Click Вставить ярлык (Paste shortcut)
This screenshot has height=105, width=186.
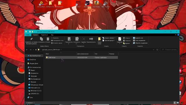[x=57, y=43]
